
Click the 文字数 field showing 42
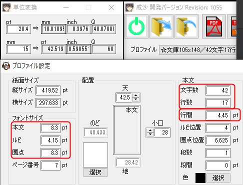coord(218,90)
